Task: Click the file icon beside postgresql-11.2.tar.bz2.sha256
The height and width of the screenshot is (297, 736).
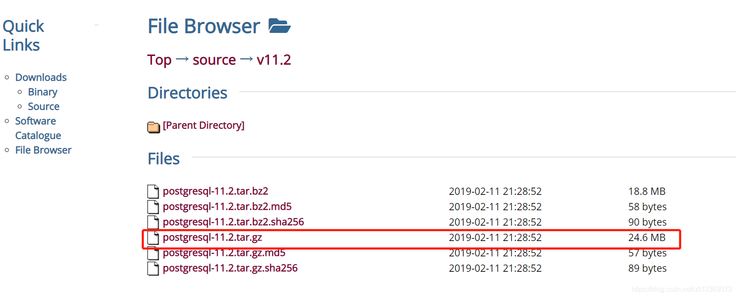Action: point(153,222)
